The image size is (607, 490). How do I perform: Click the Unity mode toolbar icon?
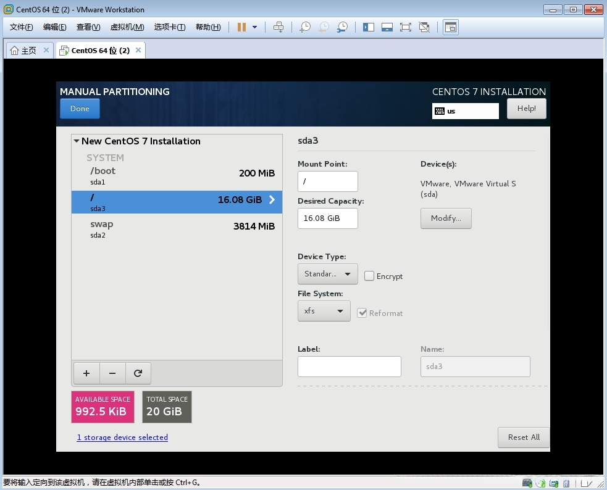click(424, 27)
